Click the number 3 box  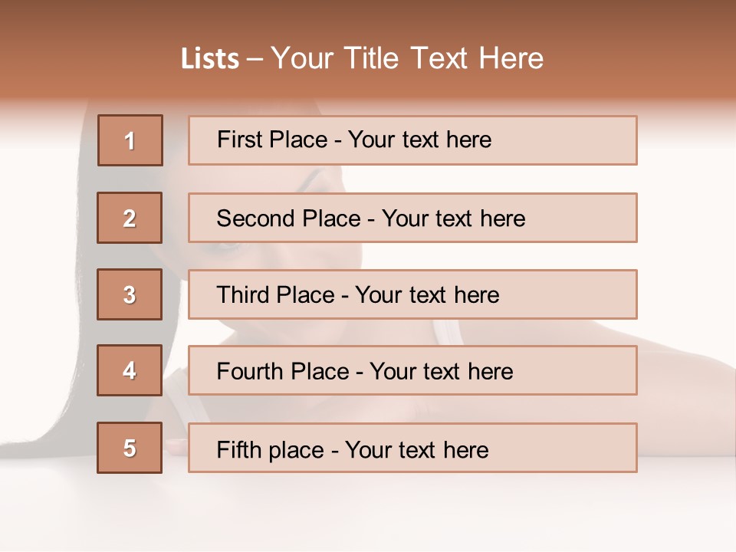[x=130, y=294]
